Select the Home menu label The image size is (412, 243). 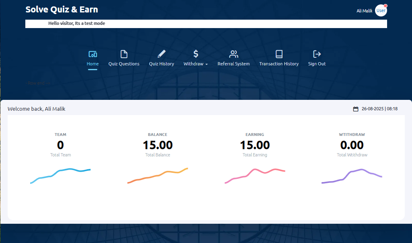pyautogui.click(x=92, y=64)
